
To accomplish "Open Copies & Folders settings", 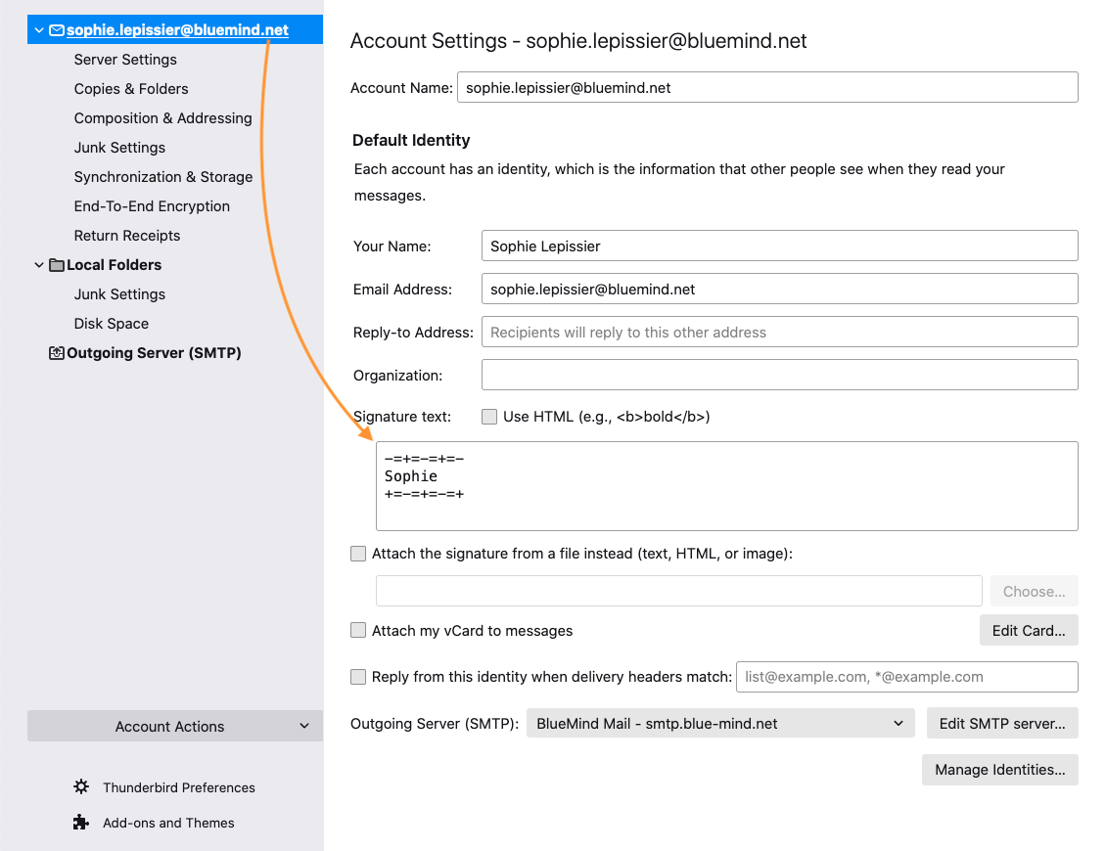I will 131,89.
